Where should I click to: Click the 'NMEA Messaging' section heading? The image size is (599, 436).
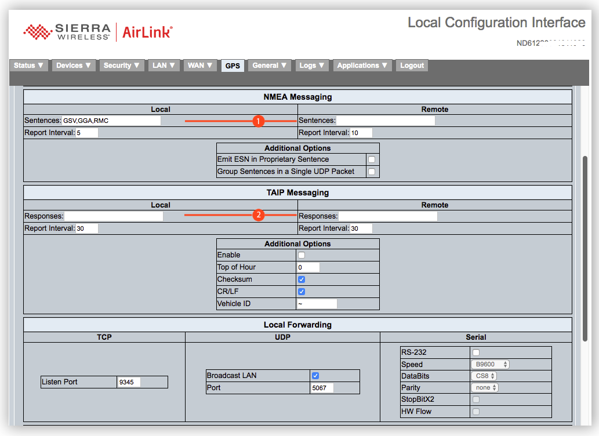(297, 97)
